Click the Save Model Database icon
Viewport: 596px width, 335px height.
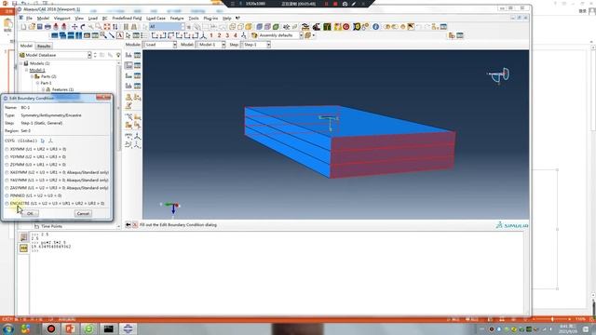39,27
